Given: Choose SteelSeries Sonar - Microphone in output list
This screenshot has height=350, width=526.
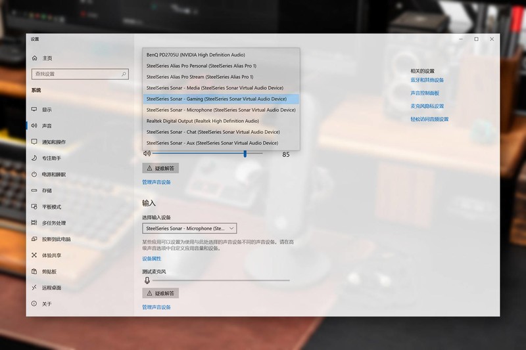Looking at the screenshot, I should click(221, 110).
